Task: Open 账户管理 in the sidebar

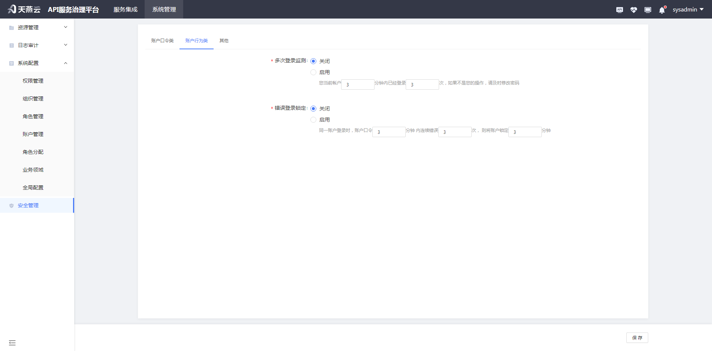Action: [x=33, y=134]
